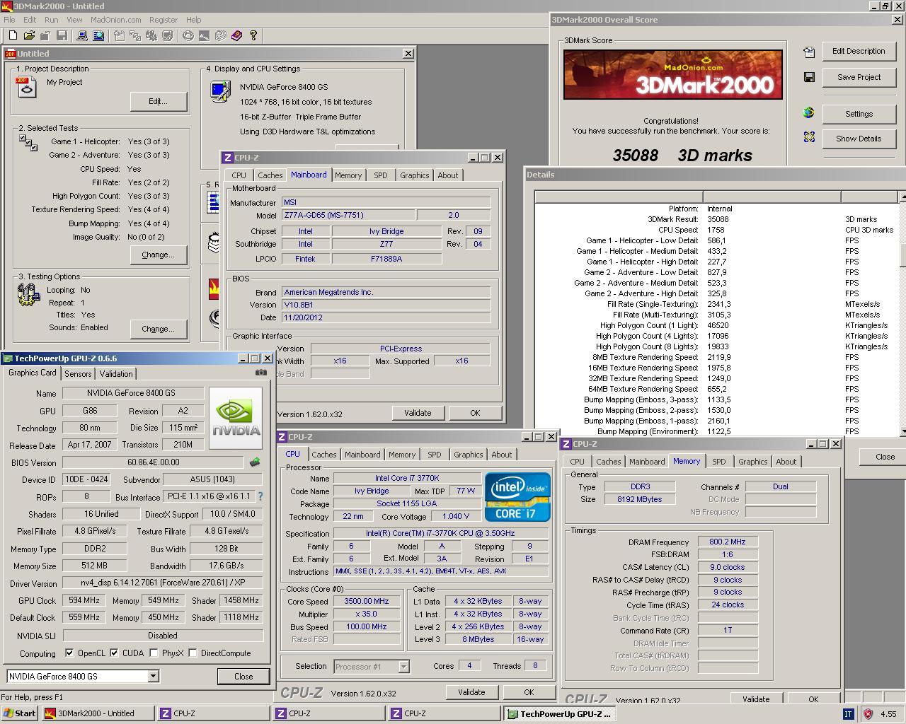The width and height of the screenshot is (906, 724).
Task: Click the document icon beside Edit Description
Action: pos(809,52)
